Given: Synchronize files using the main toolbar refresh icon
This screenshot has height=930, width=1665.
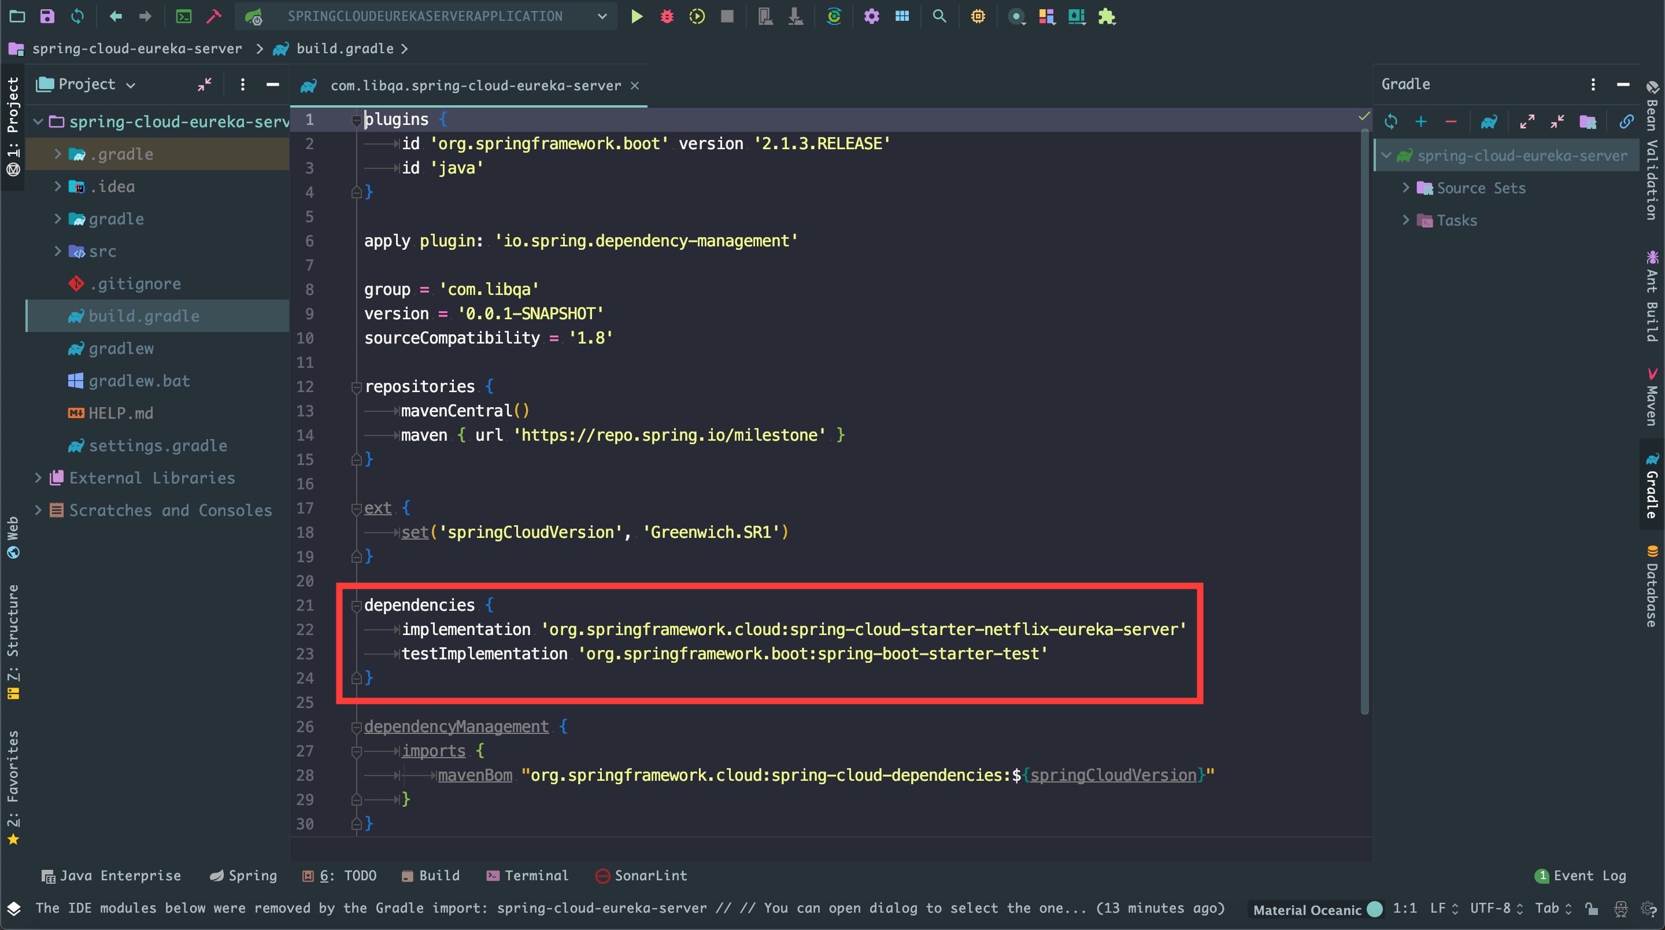Looking at the screenshot, I should (x=77, y=16).
